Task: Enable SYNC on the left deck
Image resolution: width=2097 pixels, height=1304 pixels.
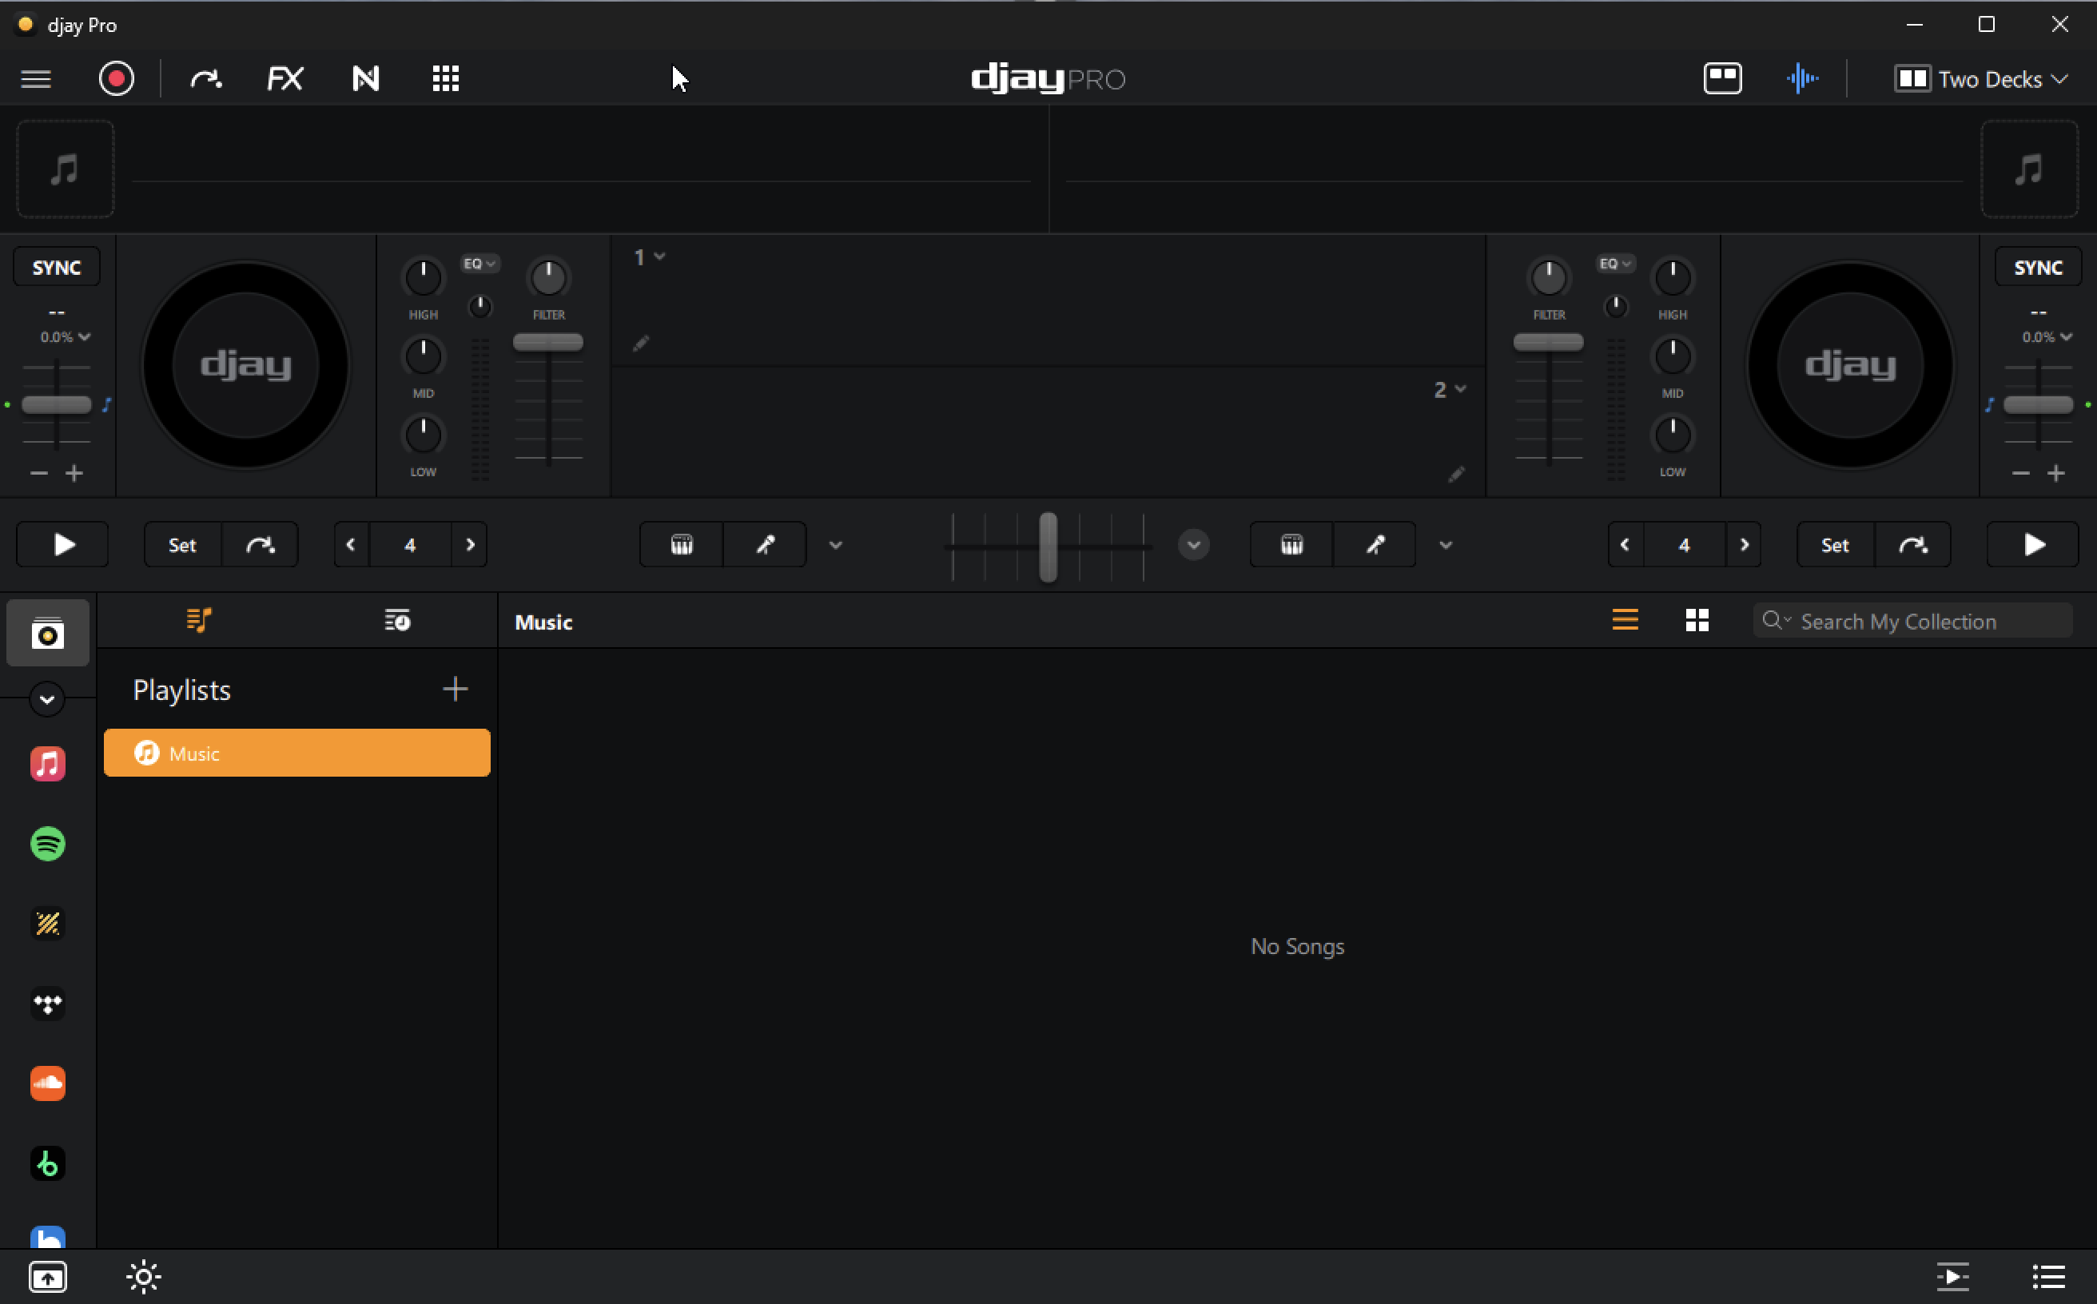Action: 56,267
